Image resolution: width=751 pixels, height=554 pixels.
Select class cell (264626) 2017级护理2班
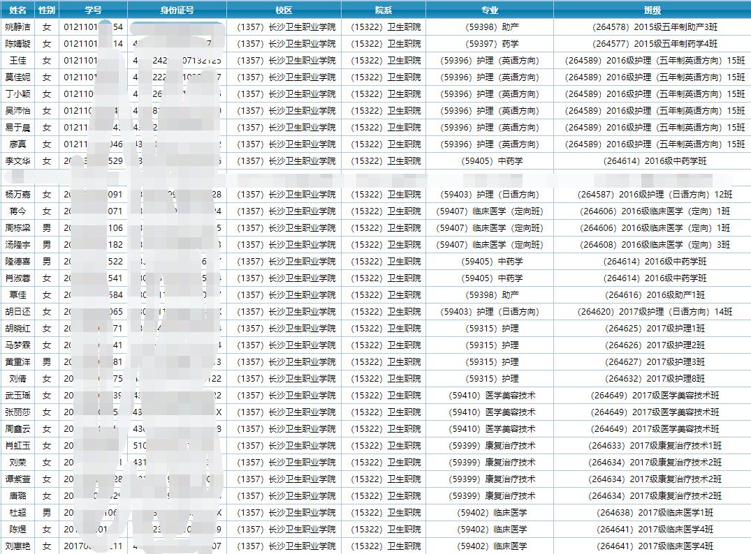(x=652, y=345)
